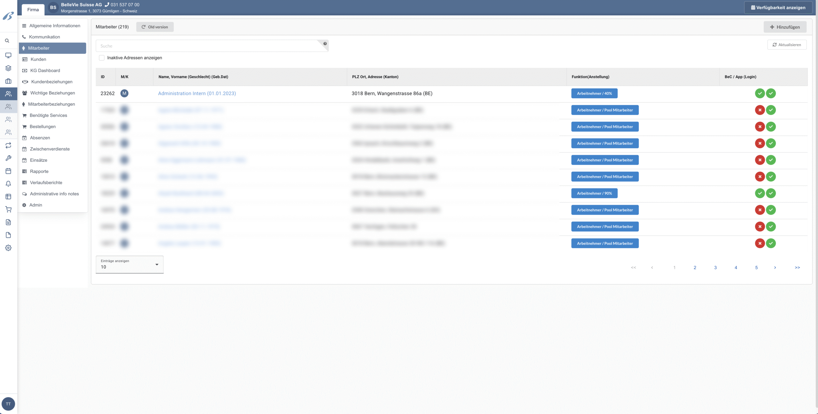Open the TT user avatar

point(8,404)
